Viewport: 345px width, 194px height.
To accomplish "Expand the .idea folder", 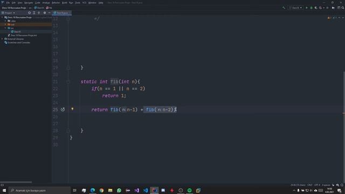I will (5, 21).
